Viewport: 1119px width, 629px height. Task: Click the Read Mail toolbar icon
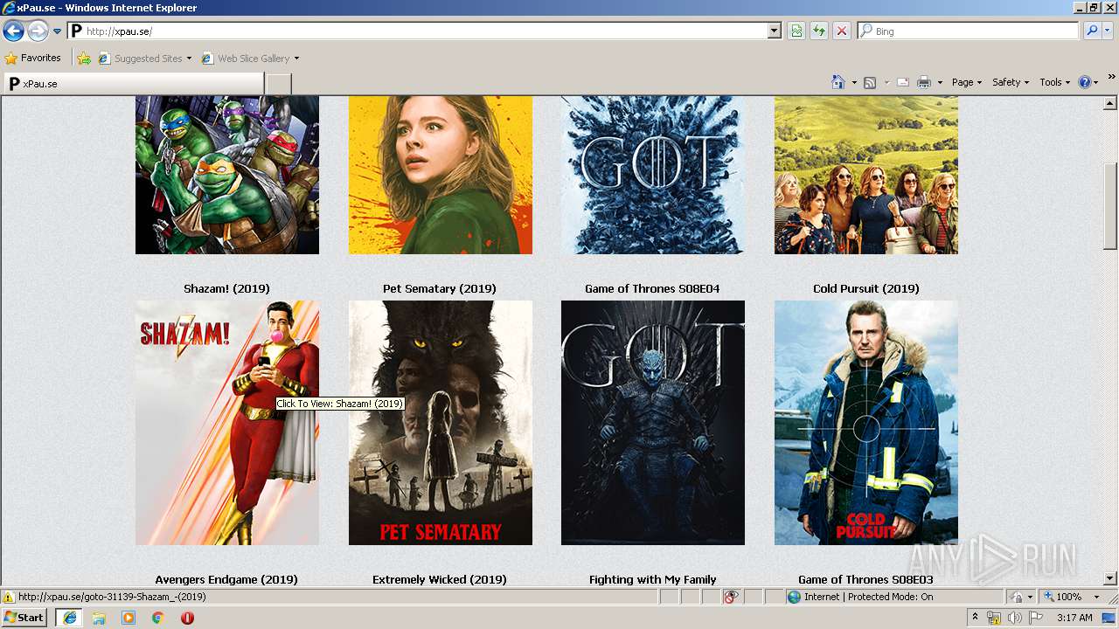click(903, 82)
